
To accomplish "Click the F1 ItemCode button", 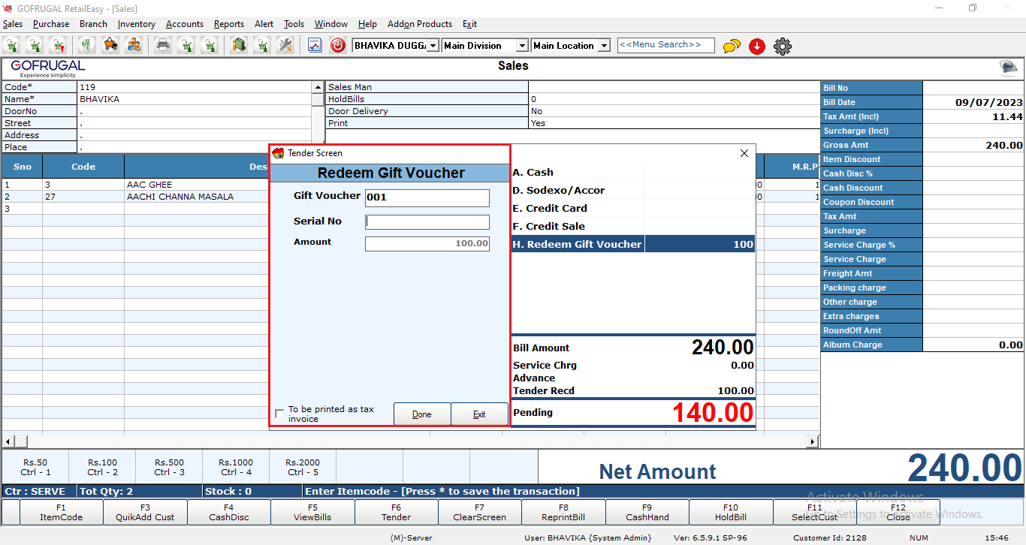I will 61,513.
